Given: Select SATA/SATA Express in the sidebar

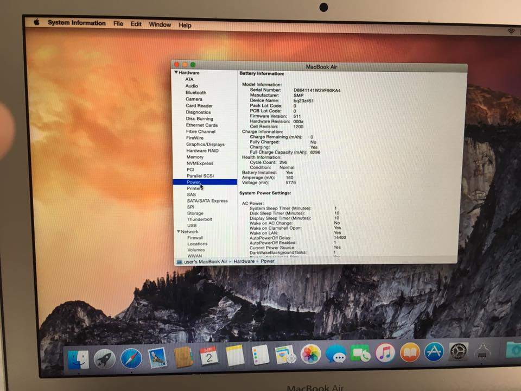Looking at the screenshot, I should point(207,201).
